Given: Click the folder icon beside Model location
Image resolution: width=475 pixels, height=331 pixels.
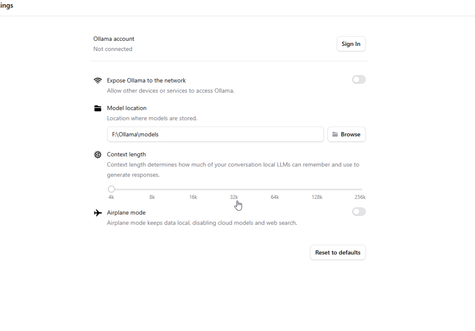Looking at the screenshot, I should pyautogui.click(x=97, y=108).
